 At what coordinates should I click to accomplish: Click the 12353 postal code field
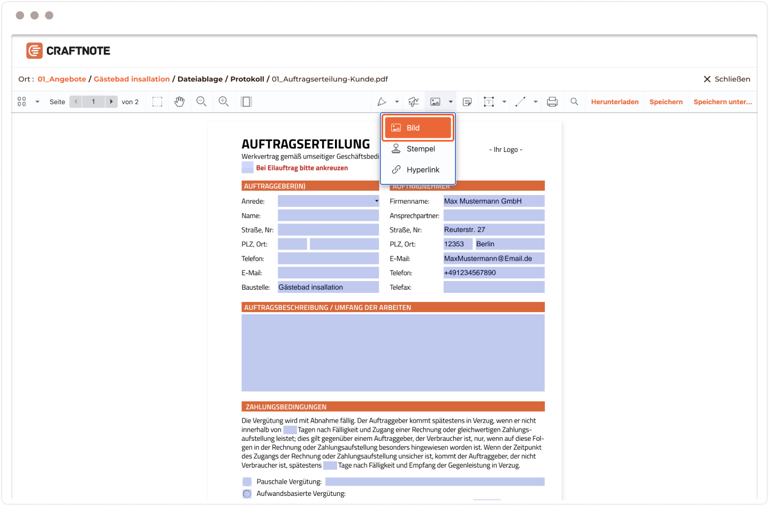[458, 244]
